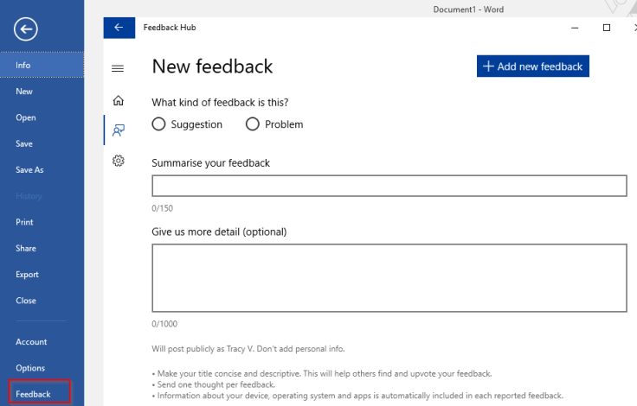Image resolution: width=637 pixels, height=406 pixels.
Task: Click the Document1 - Word title text
Action: point(468,10)
